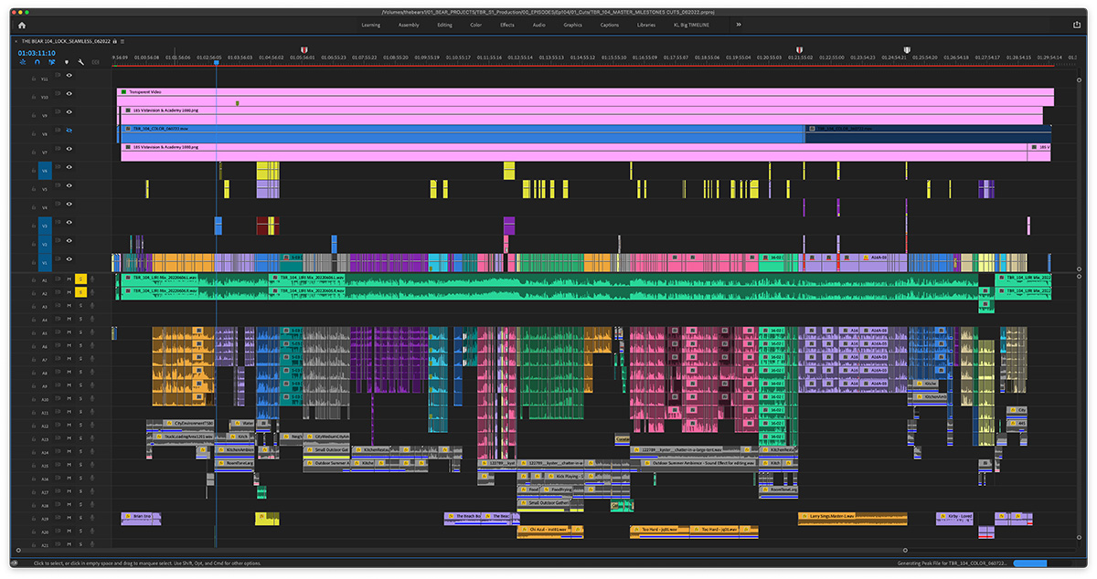Toggle track V10 eye visibility

pos(69,94)
